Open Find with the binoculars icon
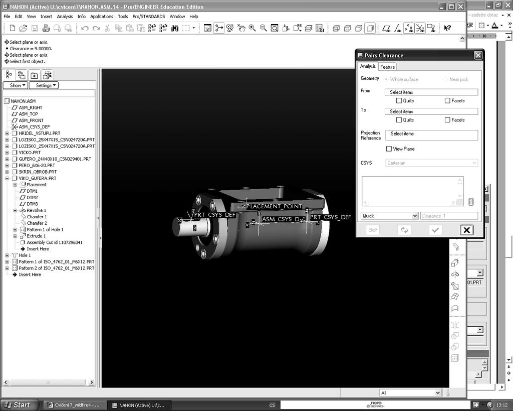The width and height of the screenshot is (513, 411). click(175, 29)
